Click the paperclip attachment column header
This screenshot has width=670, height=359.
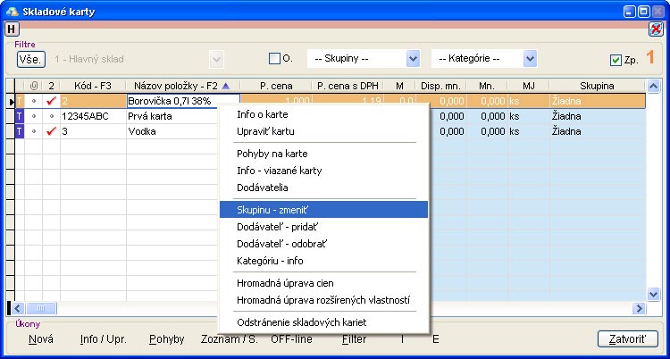(x=34, y=86)
